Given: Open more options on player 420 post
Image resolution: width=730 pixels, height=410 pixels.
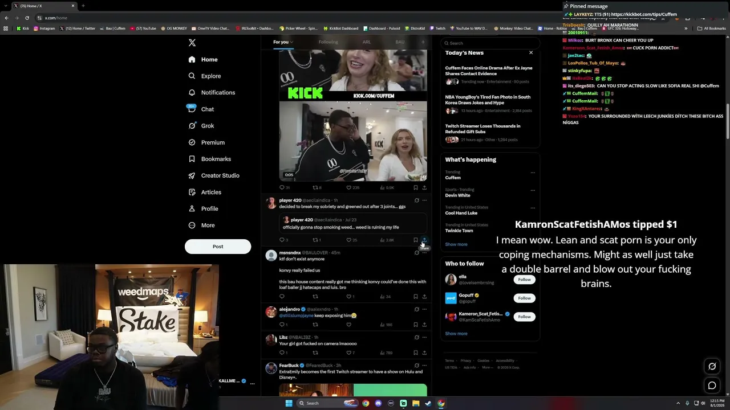Looking at the screenshot, I should click(x=424, y=200).
